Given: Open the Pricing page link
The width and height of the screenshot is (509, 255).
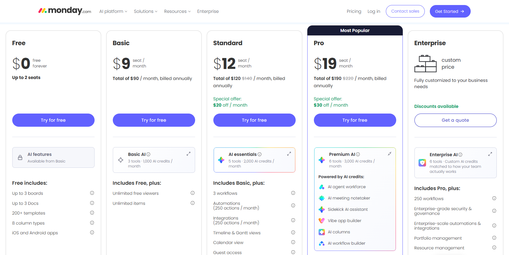Looking at the screenshot, I should coord(354,11).
